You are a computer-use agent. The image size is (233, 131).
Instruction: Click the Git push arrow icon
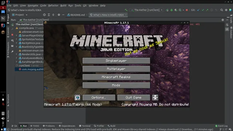(207, 10)
